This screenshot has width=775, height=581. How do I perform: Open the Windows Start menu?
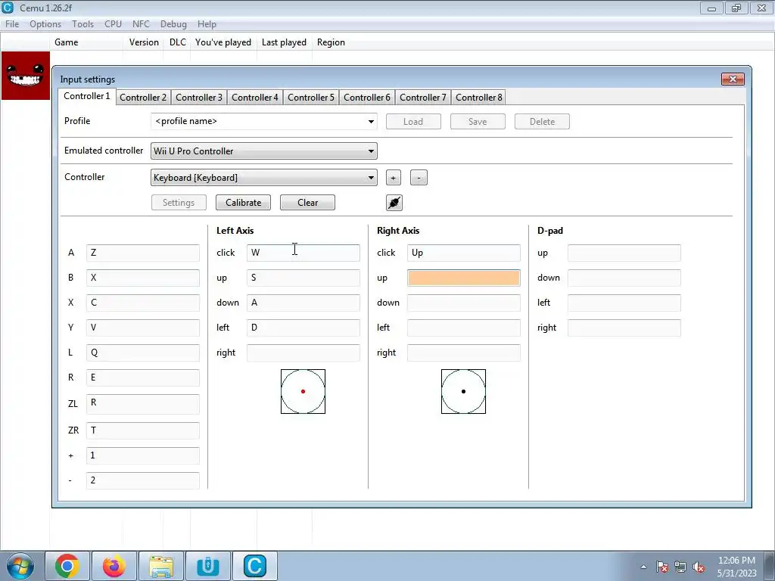tap(20, 566)
